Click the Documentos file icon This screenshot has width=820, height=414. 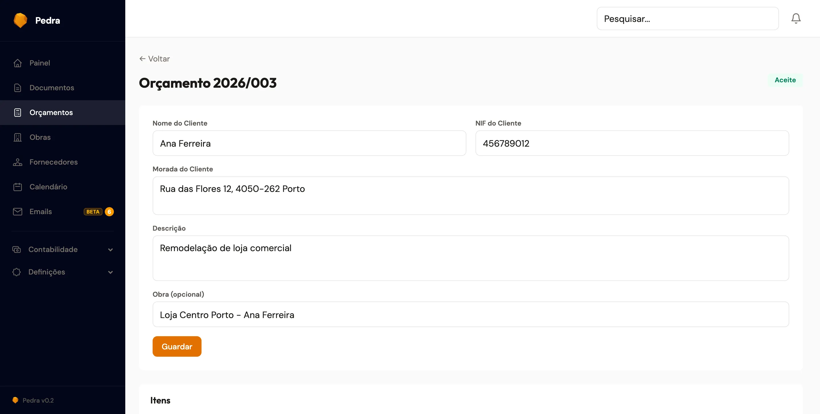click(x=17, y=88)
